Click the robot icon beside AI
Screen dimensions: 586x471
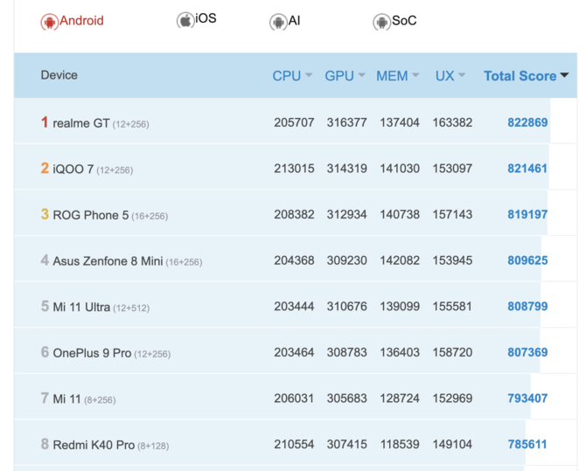point(278,22)
